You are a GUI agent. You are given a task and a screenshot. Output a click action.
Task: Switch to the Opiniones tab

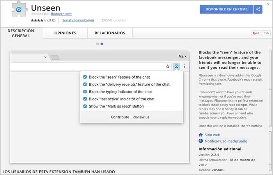pos(65,33)
